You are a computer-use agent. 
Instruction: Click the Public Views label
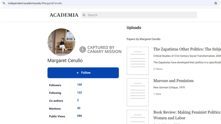[57, 116]
